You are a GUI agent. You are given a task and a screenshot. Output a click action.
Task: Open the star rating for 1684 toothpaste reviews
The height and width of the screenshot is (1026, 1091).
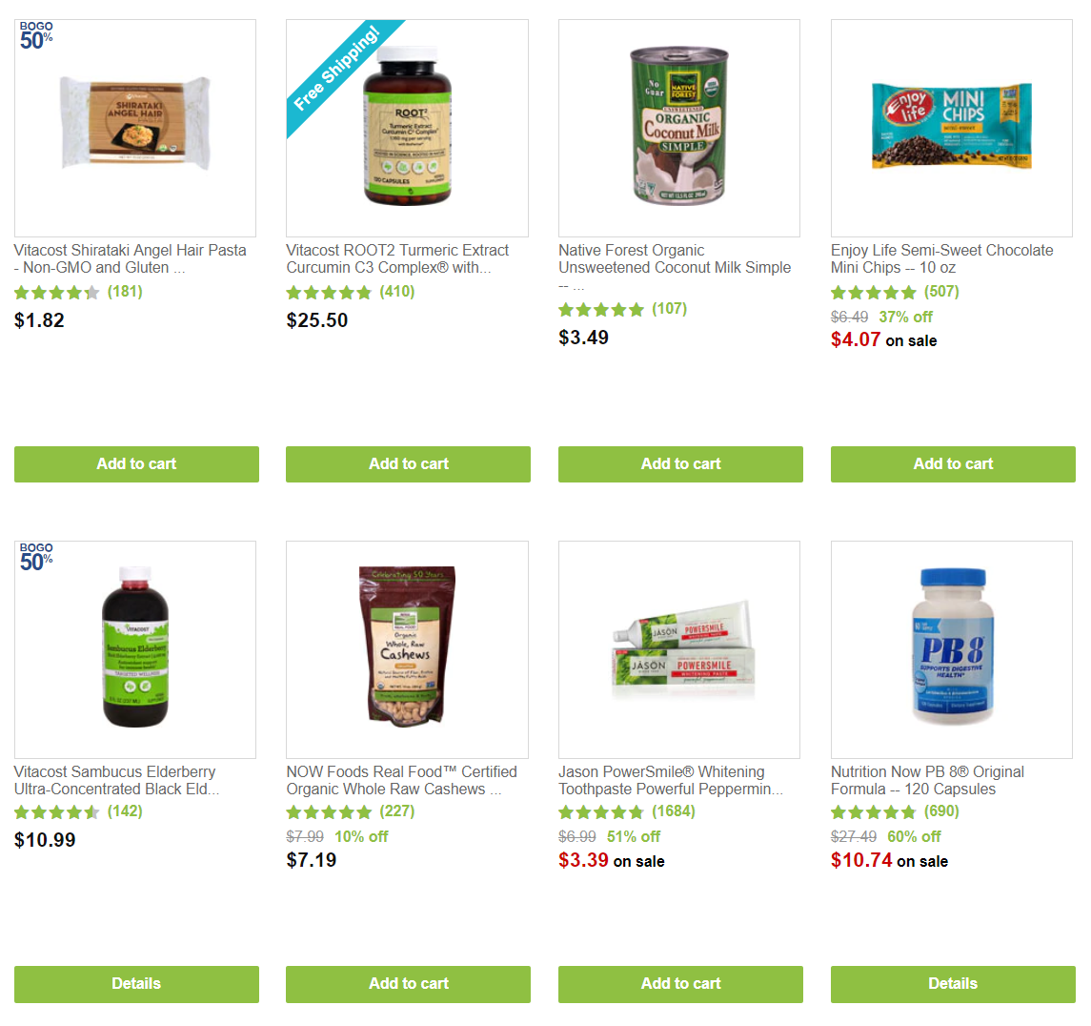point(601,812)
